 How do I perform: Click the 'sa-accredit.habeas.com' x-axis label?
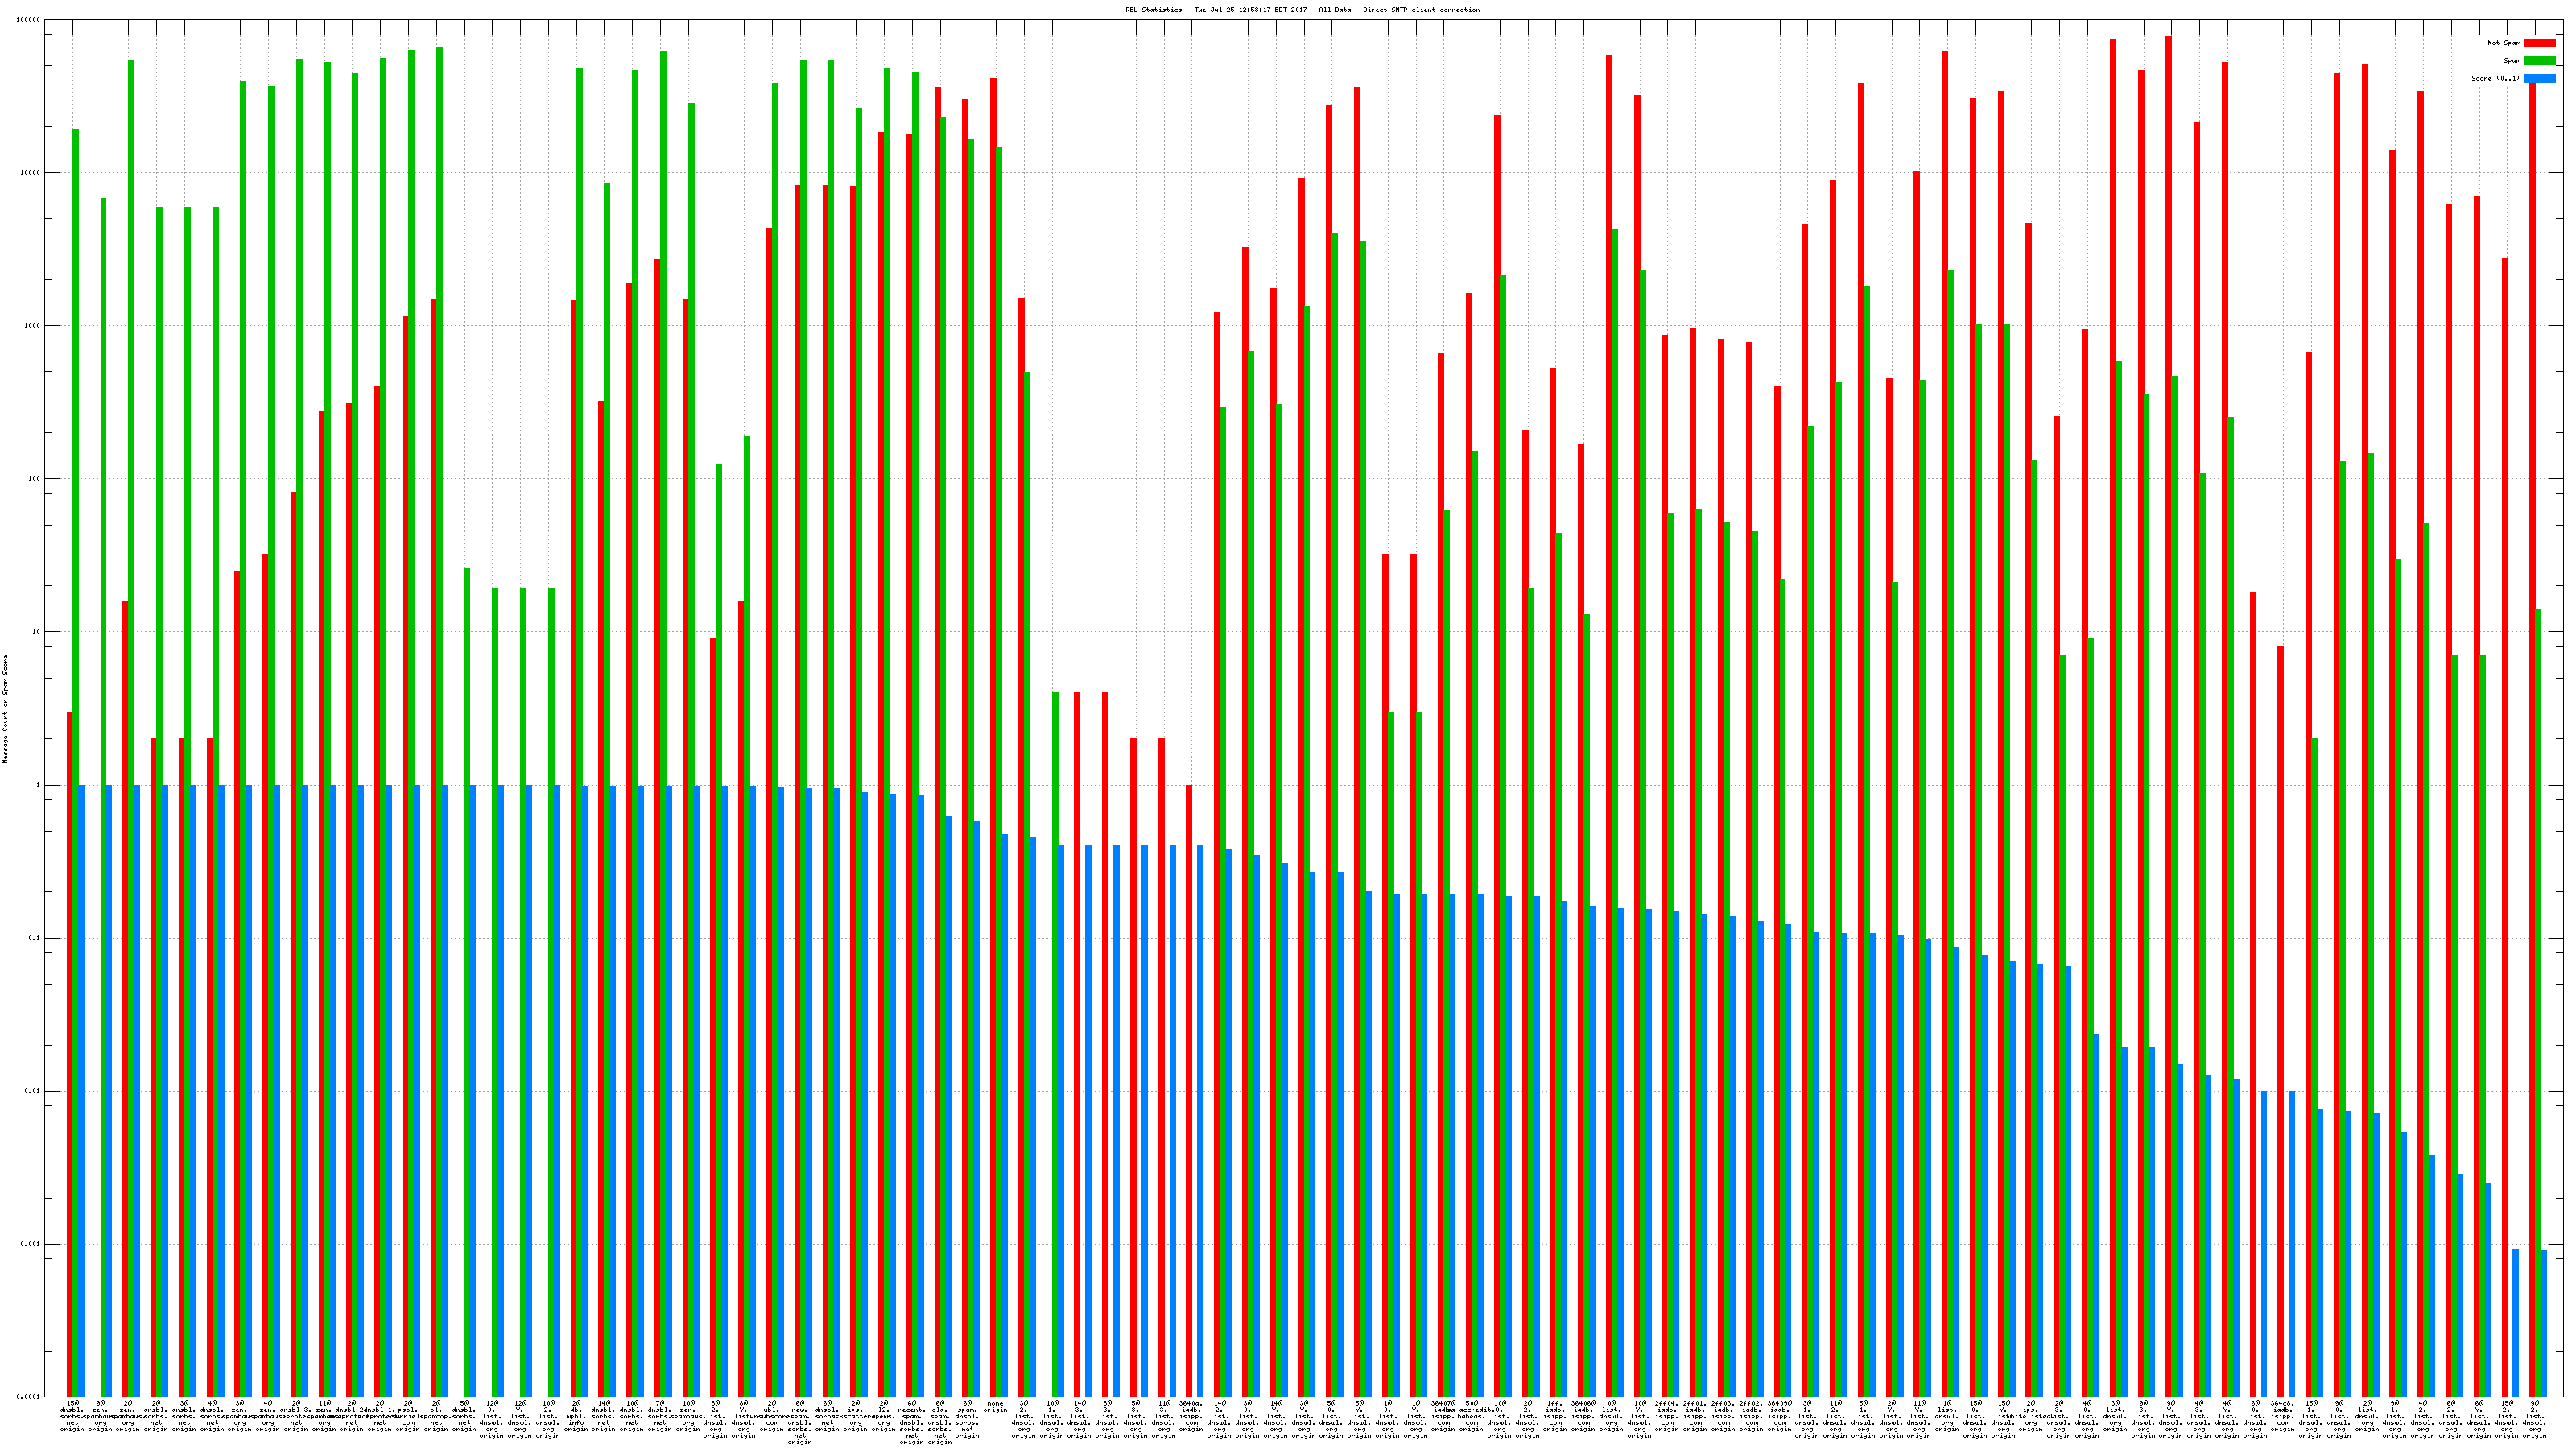pyautogui.click(x=1471, y=1416)
